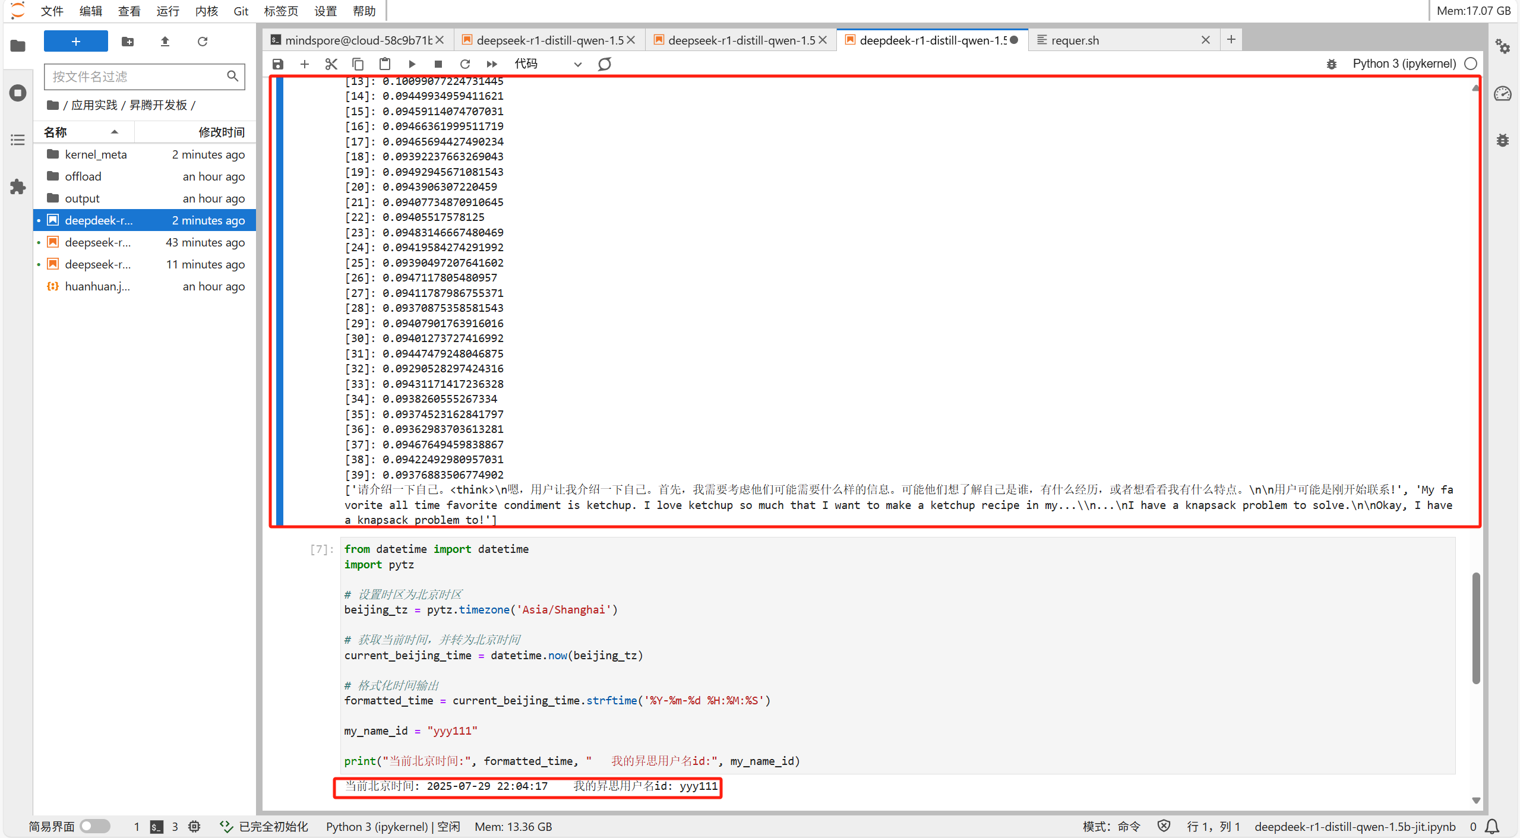Save the notebook with the floppy icon
Screen dimensions: 1520x838
277,64
